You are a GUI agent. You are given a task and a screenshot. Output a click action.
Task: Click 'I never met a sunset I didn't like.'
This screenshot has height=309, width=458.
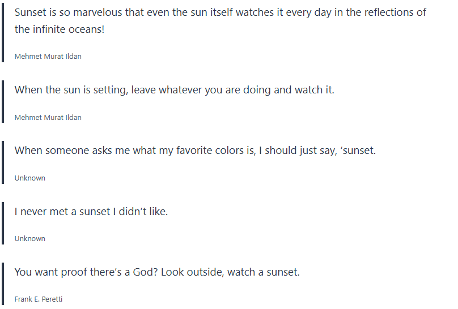tap(91, 212)
